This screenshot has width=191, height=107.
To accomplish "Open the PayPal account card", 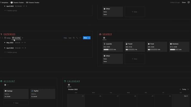I will click(x=43, y=94).
